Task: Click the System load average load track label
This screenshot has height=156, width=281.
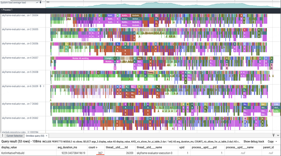Action: [x=13, y=3]
